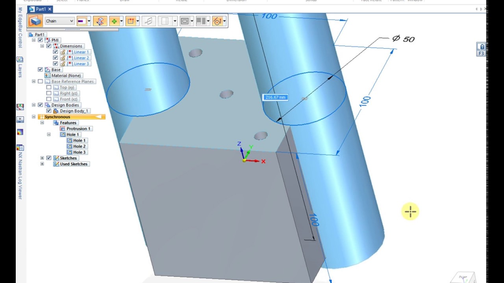
Task: Collapse the Design Bodies node
Action: tap(34, 105)
